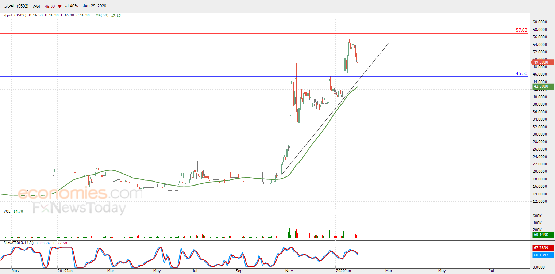Click the green 42.8000 moving average tag
The height and width of the screenshot is (274, 555).
pos(543,87)
